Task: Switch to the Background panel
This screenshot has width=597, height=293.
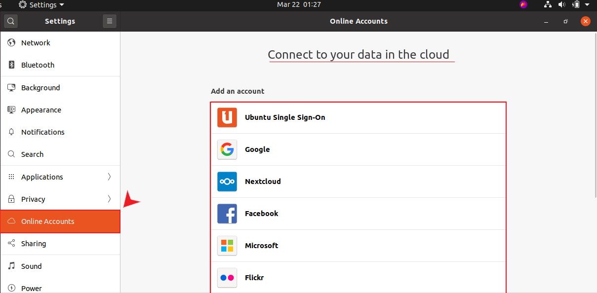Action: 60,87
